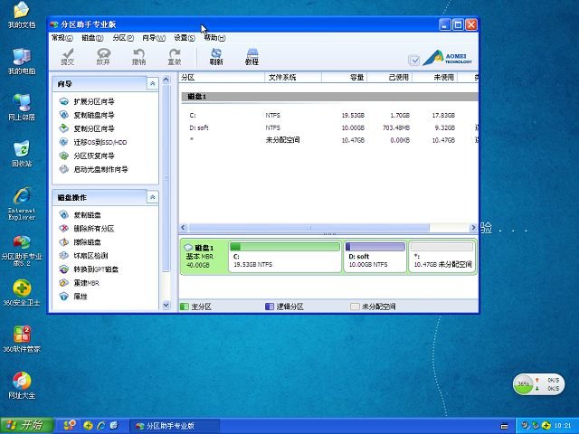Click the Undo (撤销) toolbar icon
579x434 pixels.
(138, 56)
